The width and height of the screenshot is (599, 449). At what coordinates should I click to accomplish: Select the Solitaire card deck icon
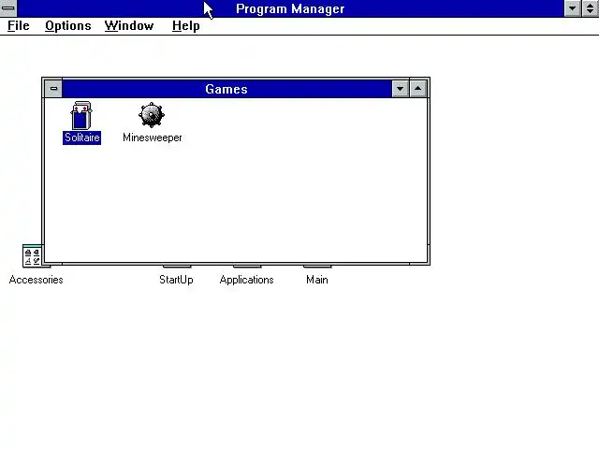point(81,115)
